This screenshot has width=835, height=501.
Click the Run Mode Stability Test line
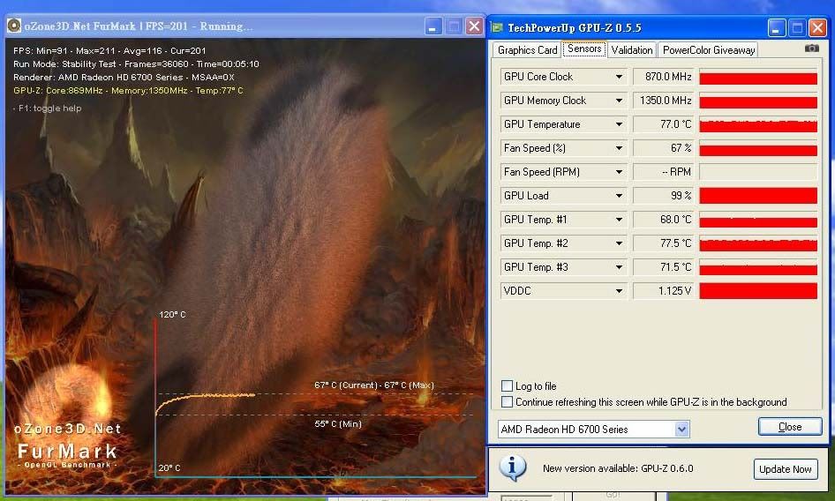[x=136, y=64]
